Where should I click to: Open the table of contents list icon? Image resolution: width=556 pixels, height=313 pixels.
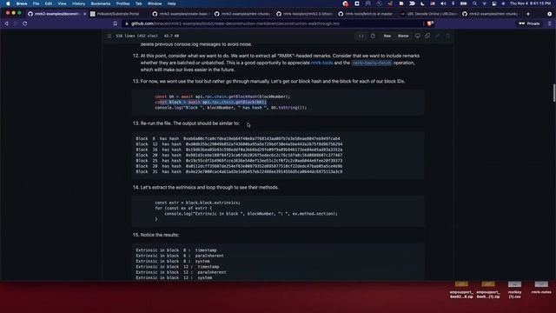tap(109, 36)
